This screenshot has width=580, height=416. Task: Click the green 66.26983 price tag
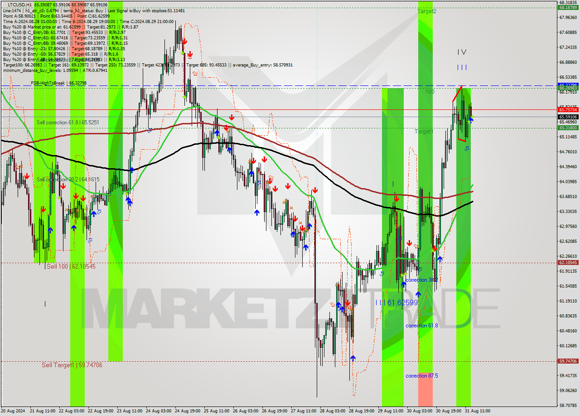(x=568, y=88)
